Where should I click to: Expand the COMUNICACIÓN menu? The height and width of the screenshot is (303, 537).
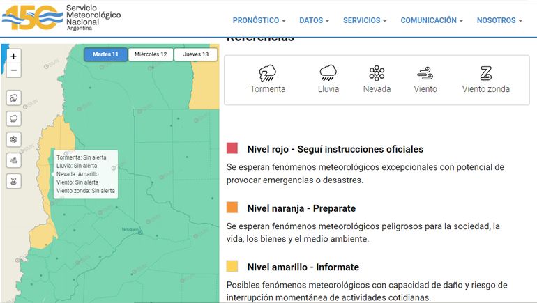[432, 20]
